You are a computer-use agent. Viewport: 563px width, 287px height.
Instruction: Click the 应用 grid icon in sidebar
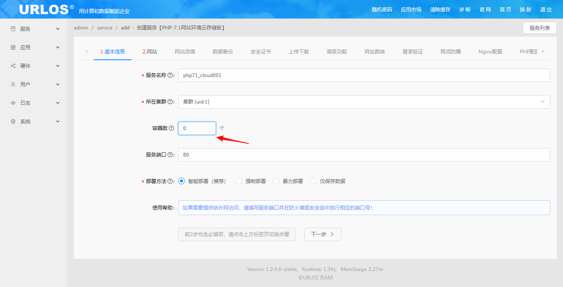click(x=13, y=48)
